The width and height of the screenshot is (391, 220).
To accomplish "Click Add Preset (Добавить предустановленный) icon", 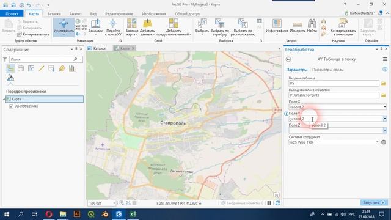I will coord(174,23).
